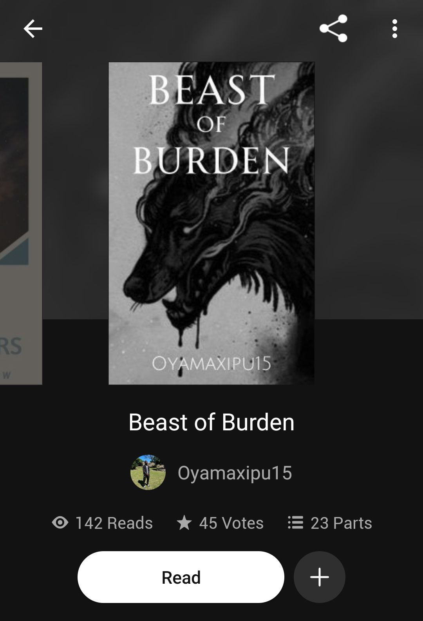Click the star votes icon
The width and height of the screenshot is (423, 621).
184,523
